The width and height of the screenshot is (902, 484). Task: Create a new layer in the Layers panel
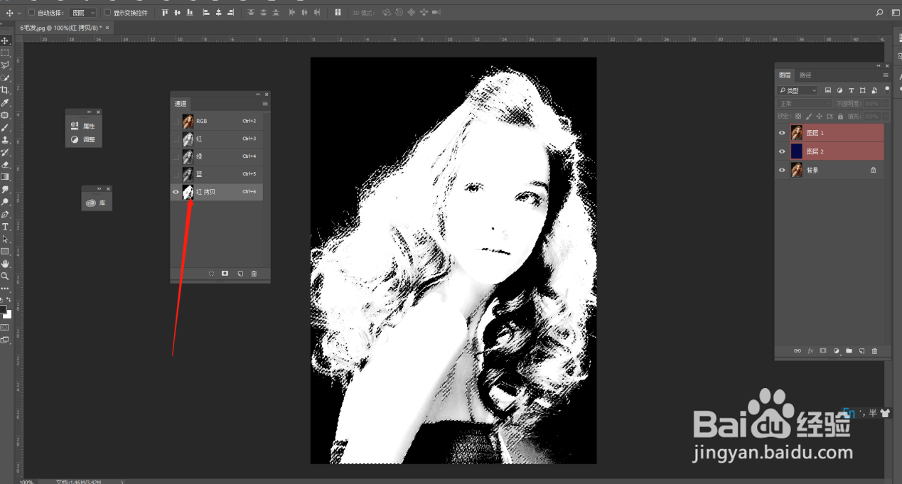click(x=861, y=350)
